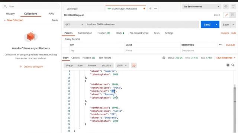Viewport: 238px width, 133px height.
Task: Click plus icon next to Create a collection
Action: pos(21,66)
